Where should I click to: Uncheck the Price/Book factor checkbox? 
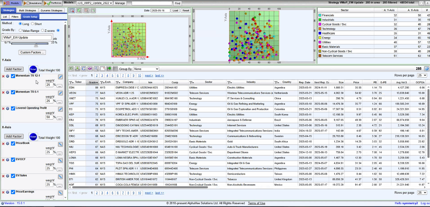tap(13, 143)
